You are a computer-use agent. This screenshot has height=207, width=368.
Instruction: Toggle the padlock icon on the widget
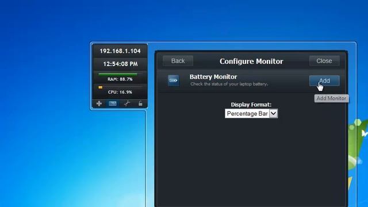(x=140, y=103)
